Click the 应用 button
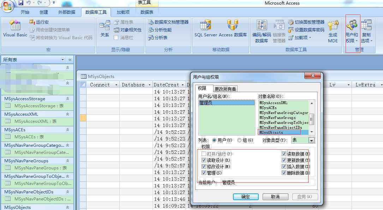Viewport: 383px width, 210px height. (x=305, y=197)
